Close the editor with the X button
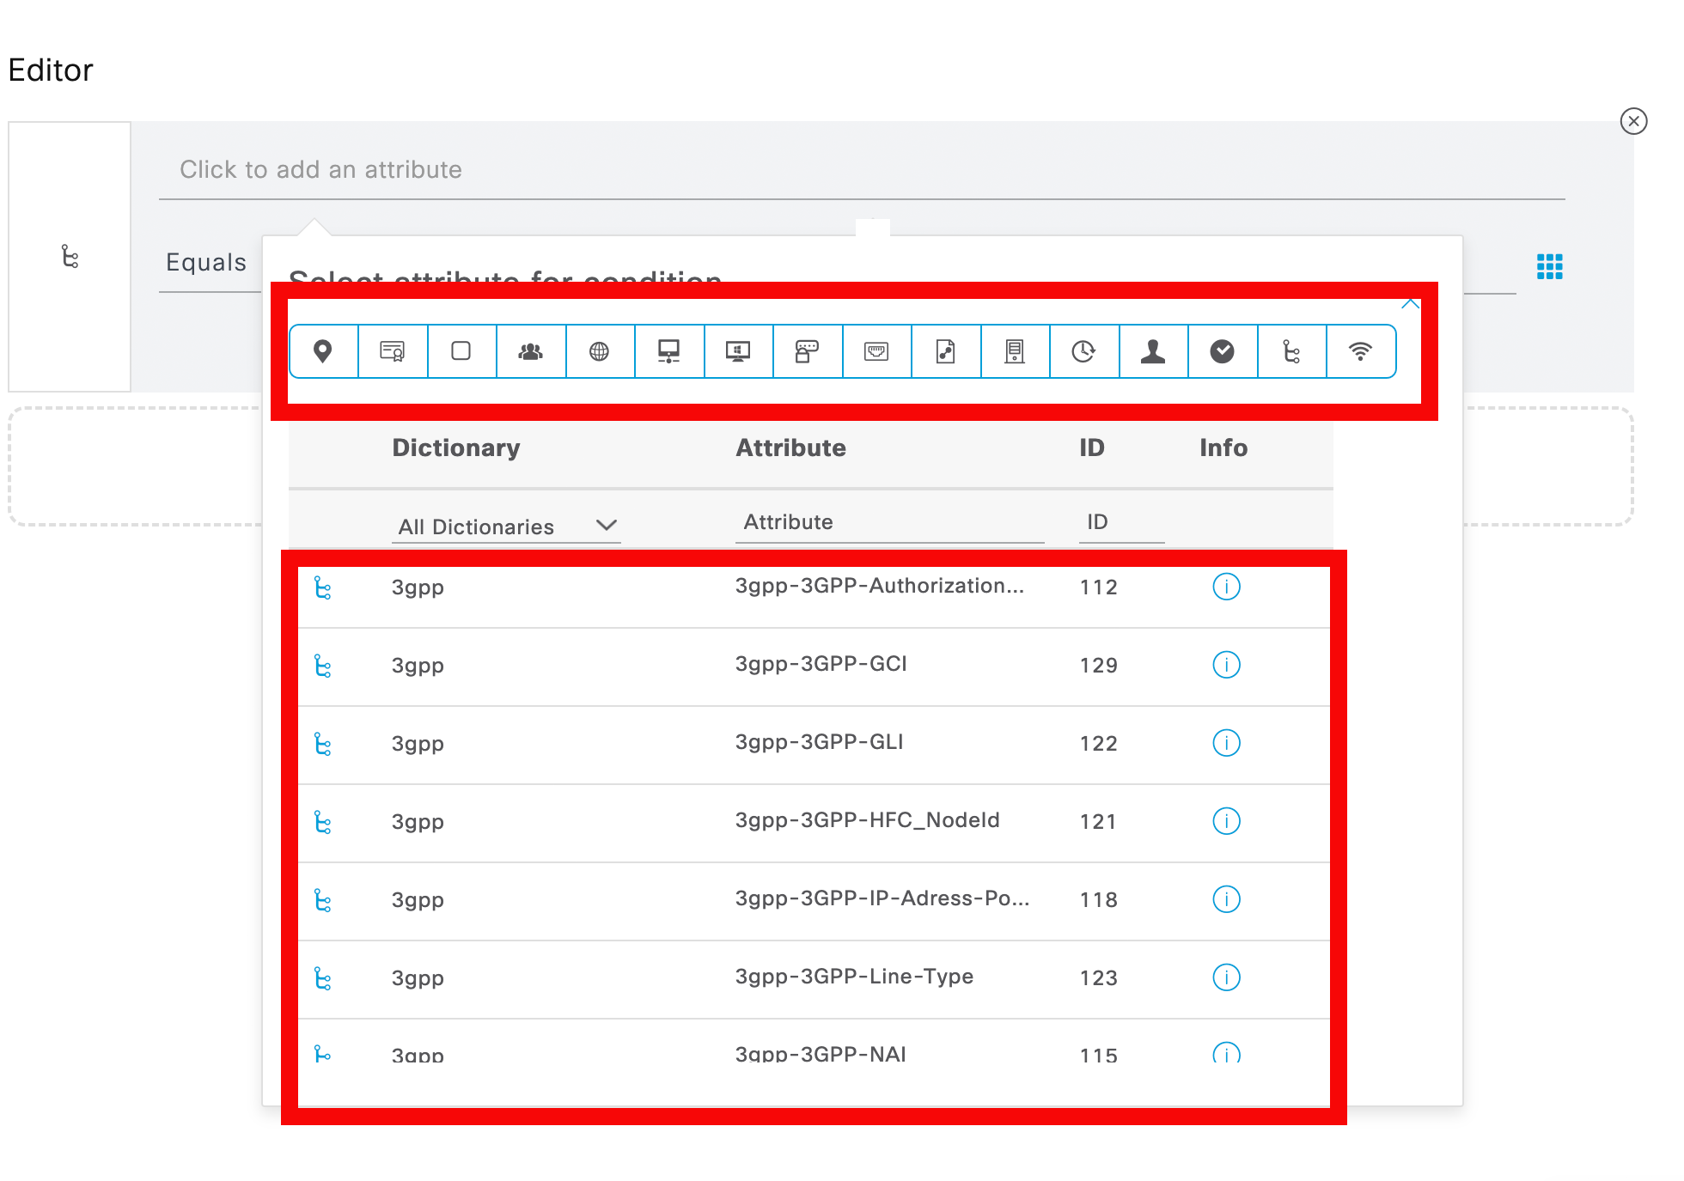This screenshot has width=1684, height=1181. point(1633,121)
